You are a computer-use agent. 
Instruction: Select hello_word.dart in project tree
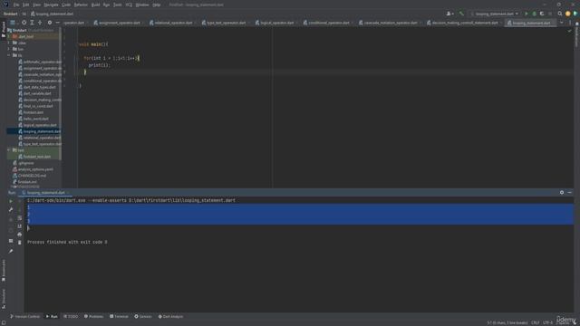(x=34, y=119)
